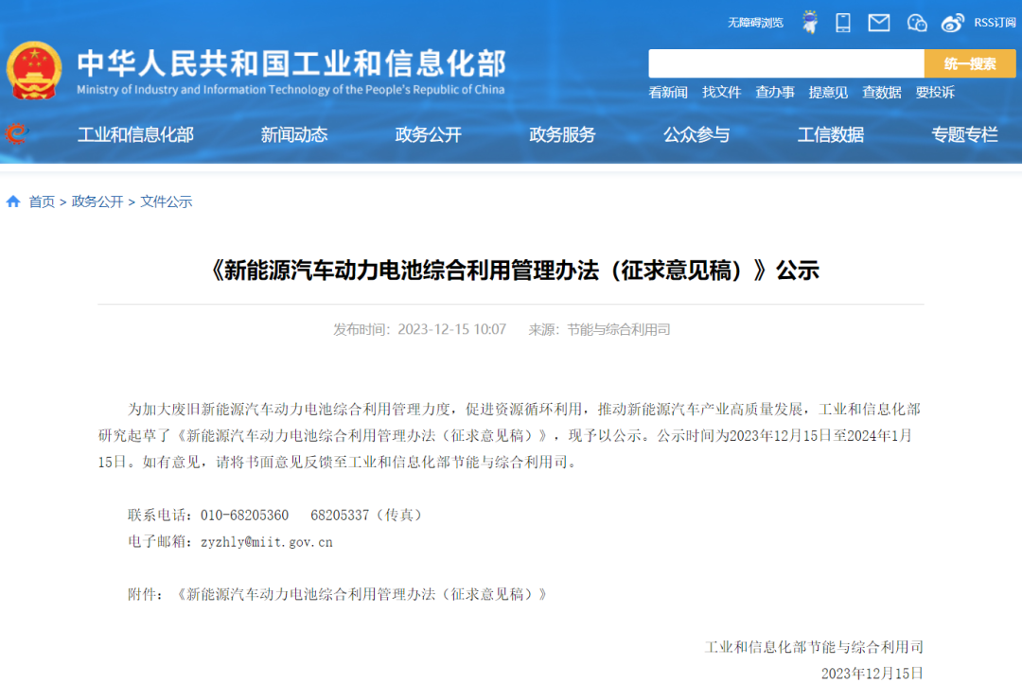Click the 统一搜索 search button

pos(970,63)
